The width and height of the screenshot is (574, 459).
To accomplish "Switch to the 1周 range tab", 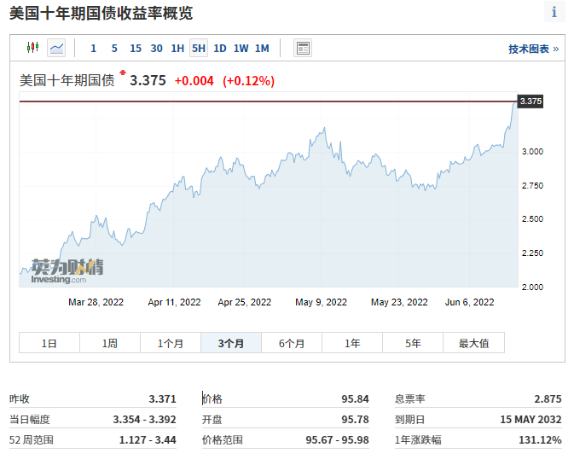I will coord(110,343).
